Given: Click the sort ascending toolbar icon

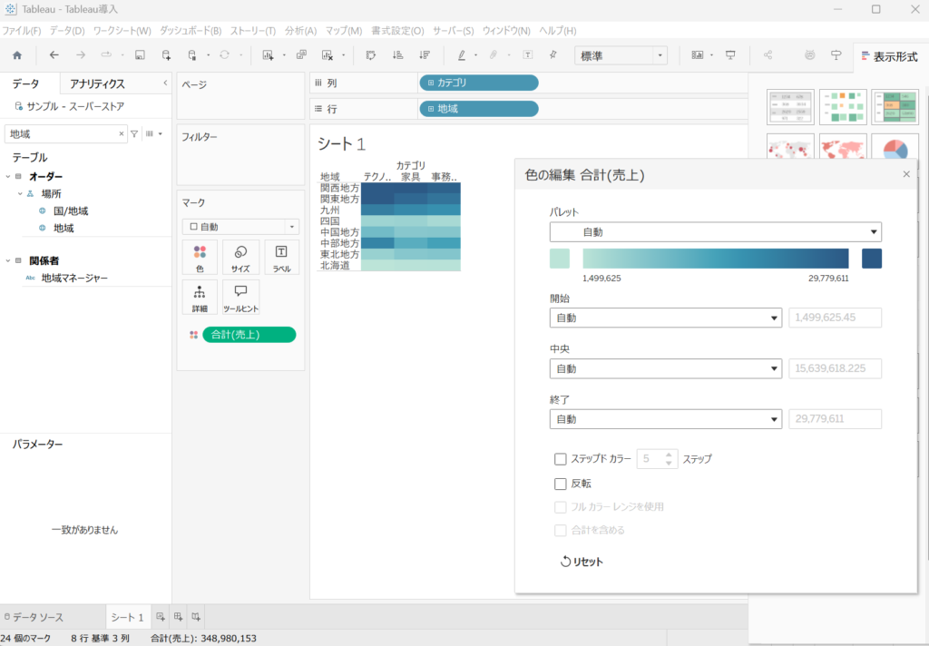Looking at the screenshot, I should (x=397, y=55).
